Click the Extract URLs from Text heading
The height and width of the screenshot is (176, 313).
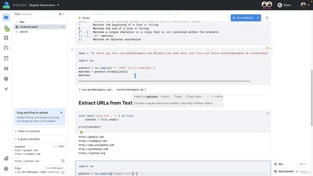(105, 103)
